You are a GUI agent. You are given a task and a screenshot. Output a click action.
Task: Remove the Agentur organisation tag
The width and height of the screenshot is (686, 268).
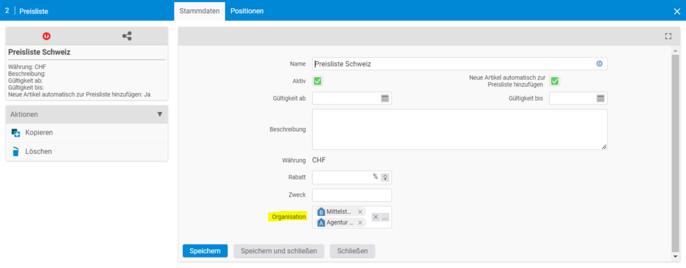360,222
